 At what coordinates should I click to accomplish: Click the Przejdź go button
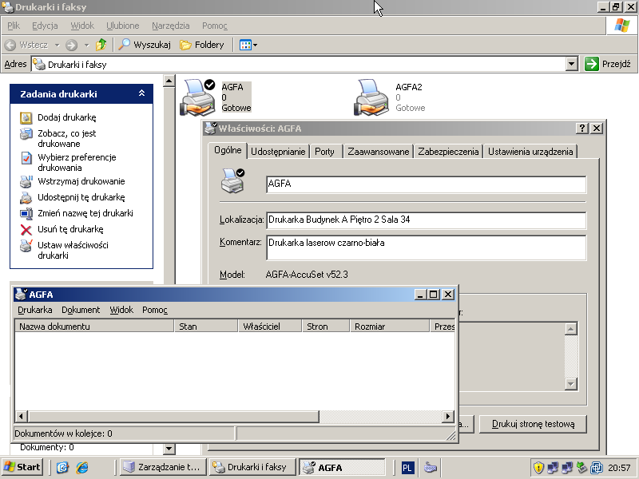(x=608, y=64)
